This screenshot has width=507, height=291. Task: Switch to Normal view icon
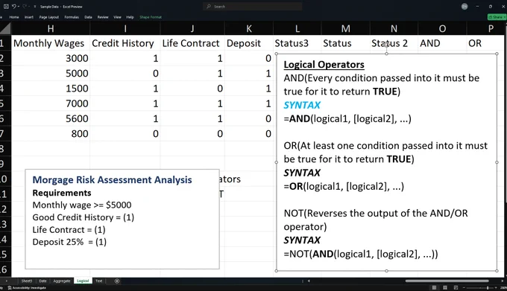(434, 287)
